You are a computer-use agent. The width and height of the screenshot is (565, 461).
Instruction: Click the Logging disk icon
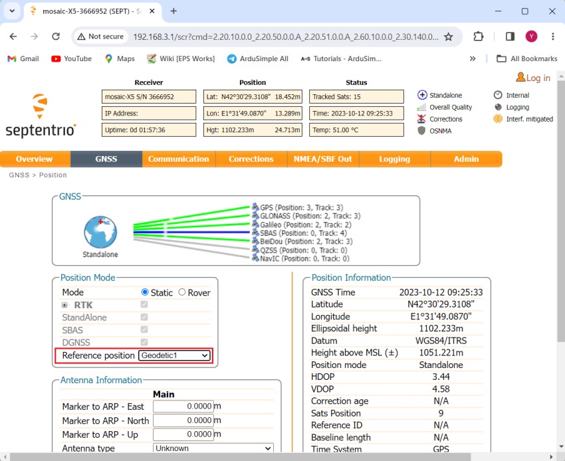(x=498, y=107)
